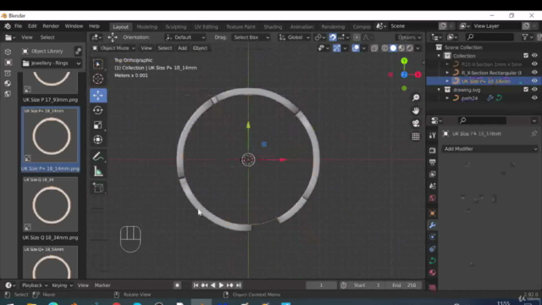Click the pin icon in properties header
This screenshot has height=305, width=542.
(534, 134)
